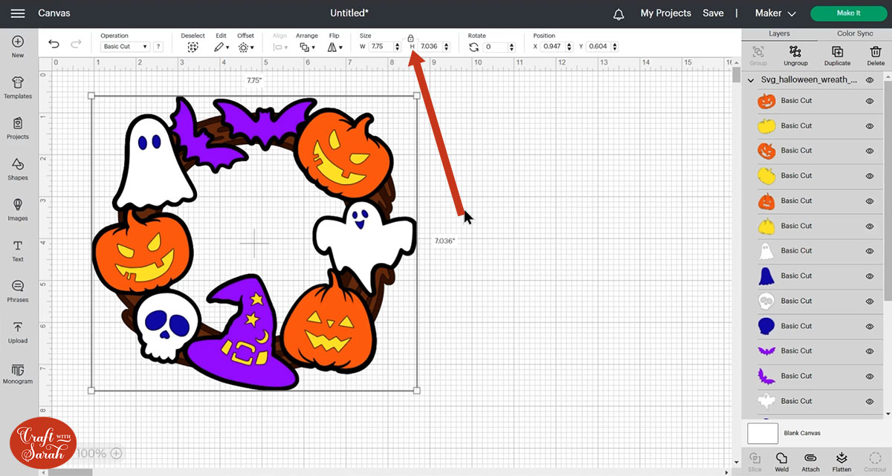
Task: Open the Monogram tool
Action: [18, 374]
